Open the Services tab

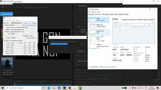126,14
